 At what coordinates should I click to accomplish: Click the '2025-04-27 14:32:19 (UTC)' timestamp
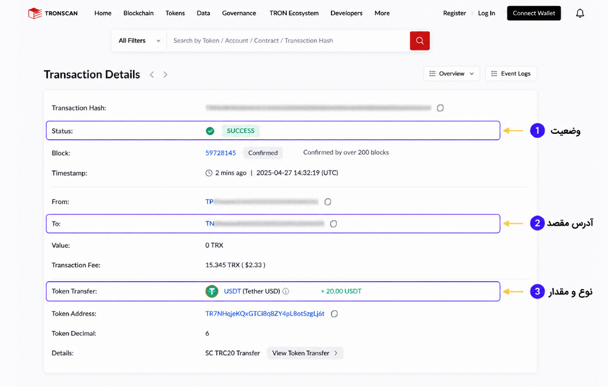[297, 173]
